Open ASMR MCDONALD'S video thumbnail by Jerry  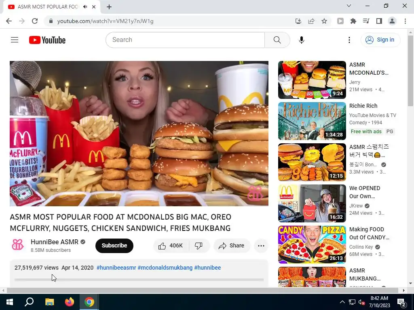pyautogui.click(x=312, y=80)
